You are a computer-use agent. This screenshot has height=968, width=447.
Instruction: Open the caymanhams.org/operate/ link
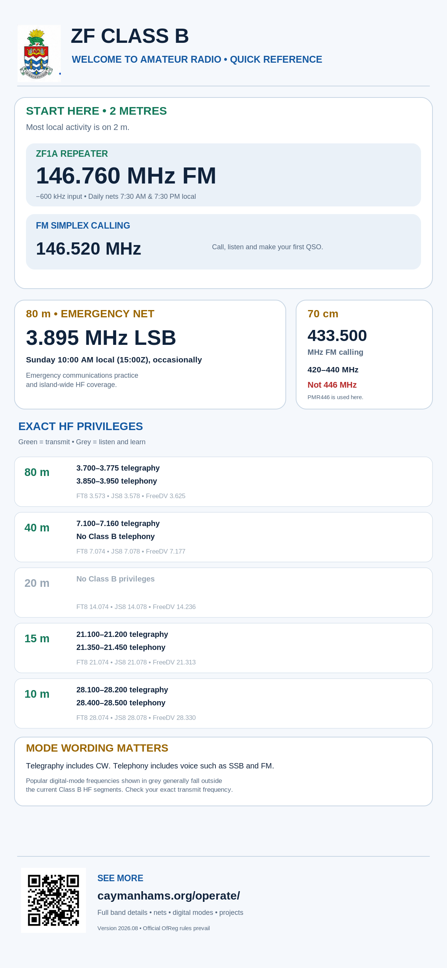pos(168,896)
